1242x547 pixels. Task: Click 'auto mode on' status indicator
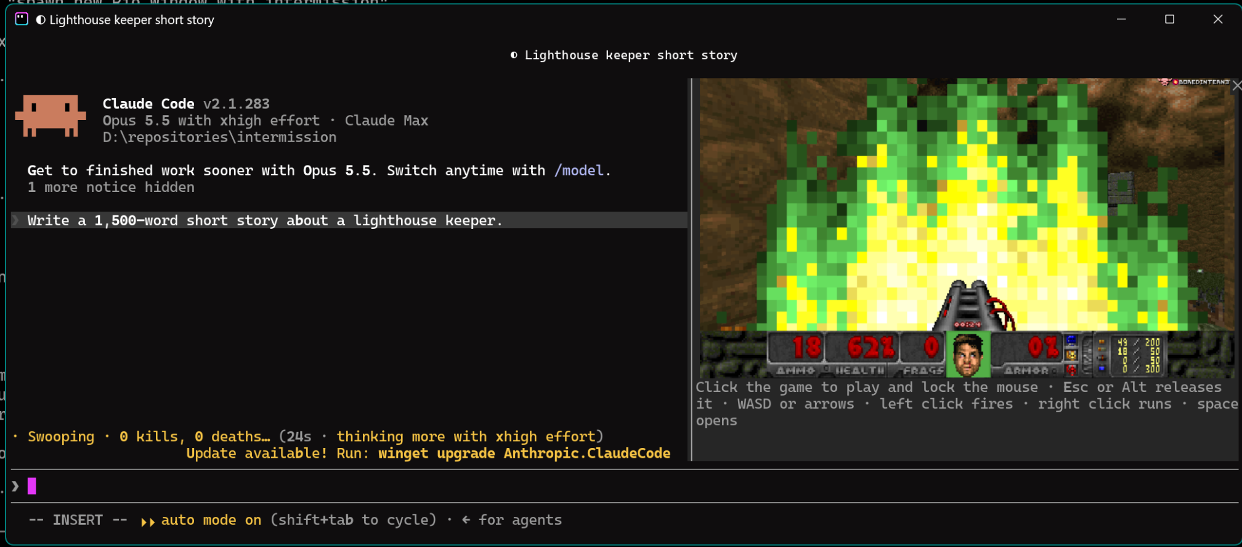[211, 520]
